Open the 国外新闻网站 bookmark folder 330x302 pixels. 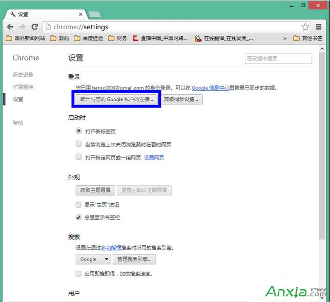coord(26,38)
